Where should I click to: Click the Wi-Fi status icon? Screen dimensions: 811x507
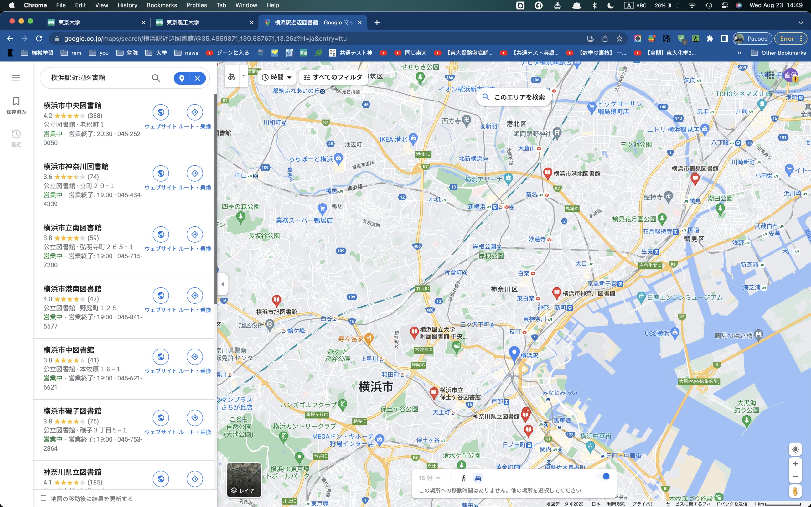point(691,5)
